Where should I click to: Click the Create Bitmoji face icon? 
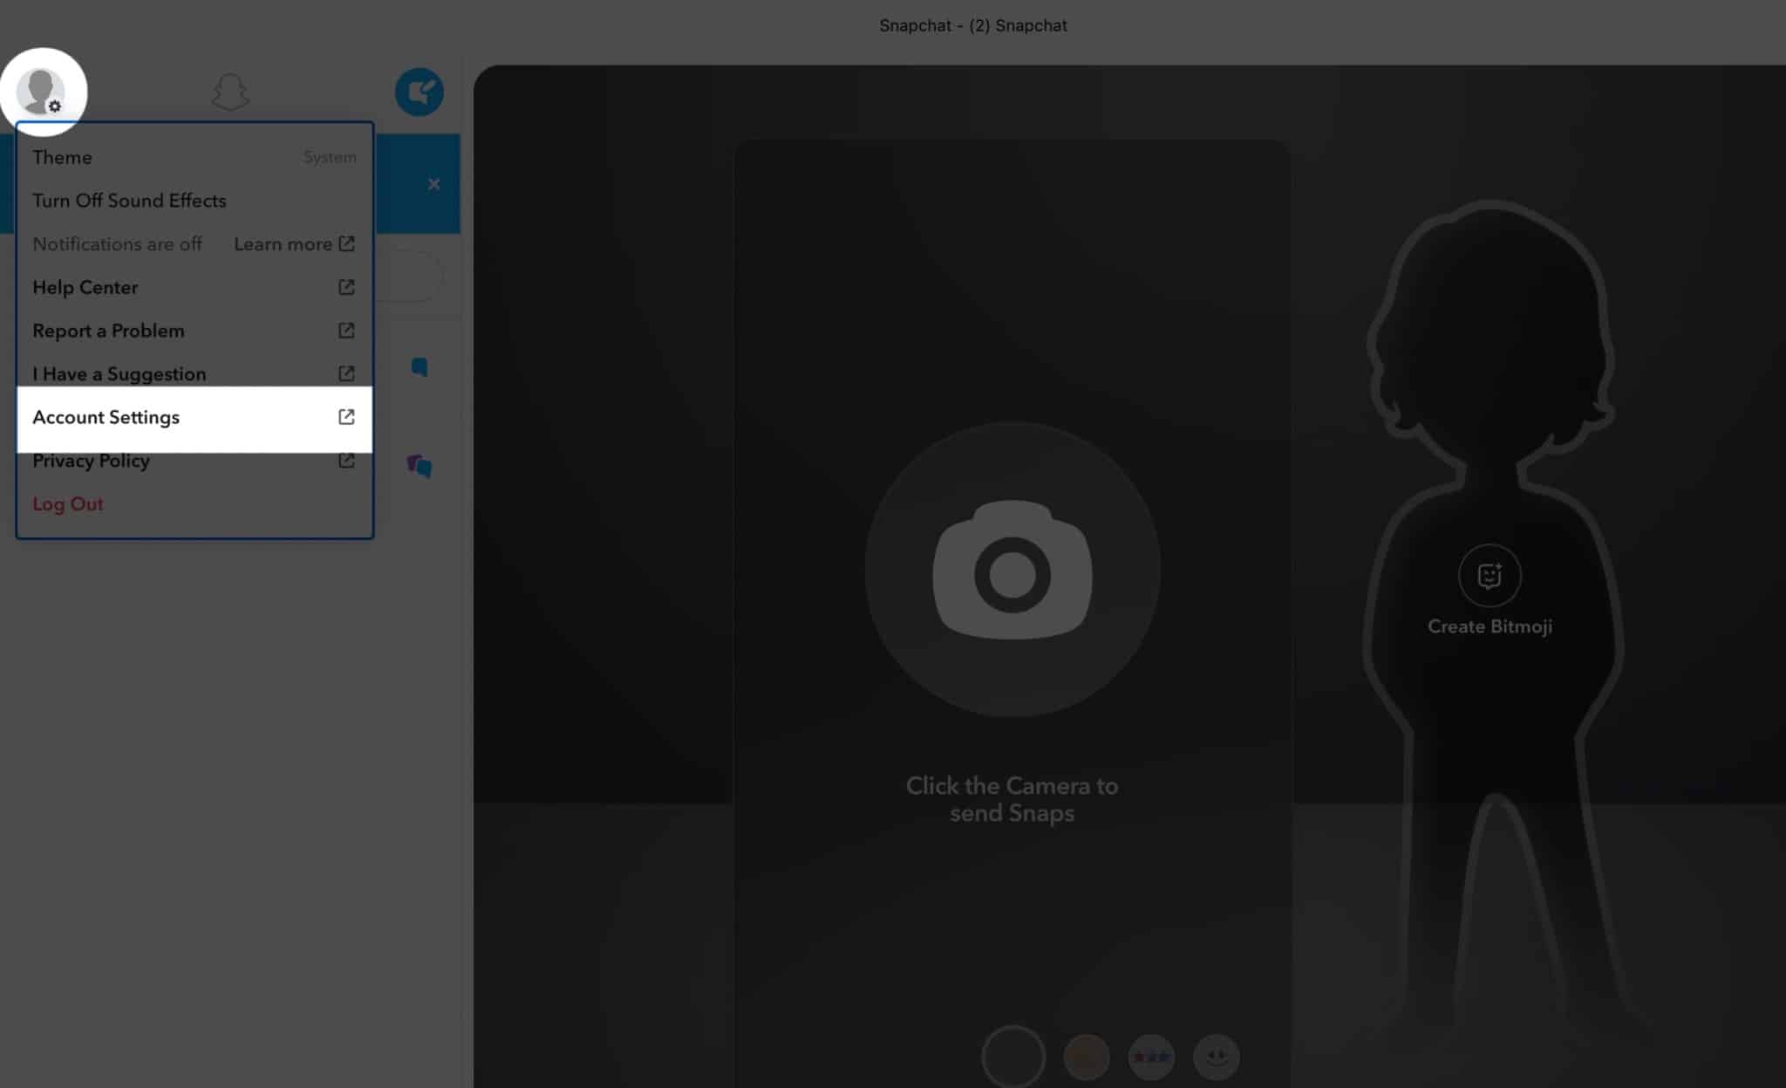pos(1489,575)
